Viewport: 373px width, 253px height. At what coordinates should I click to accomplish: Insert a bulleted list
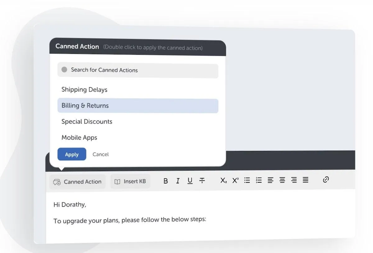tap(247, 180)
